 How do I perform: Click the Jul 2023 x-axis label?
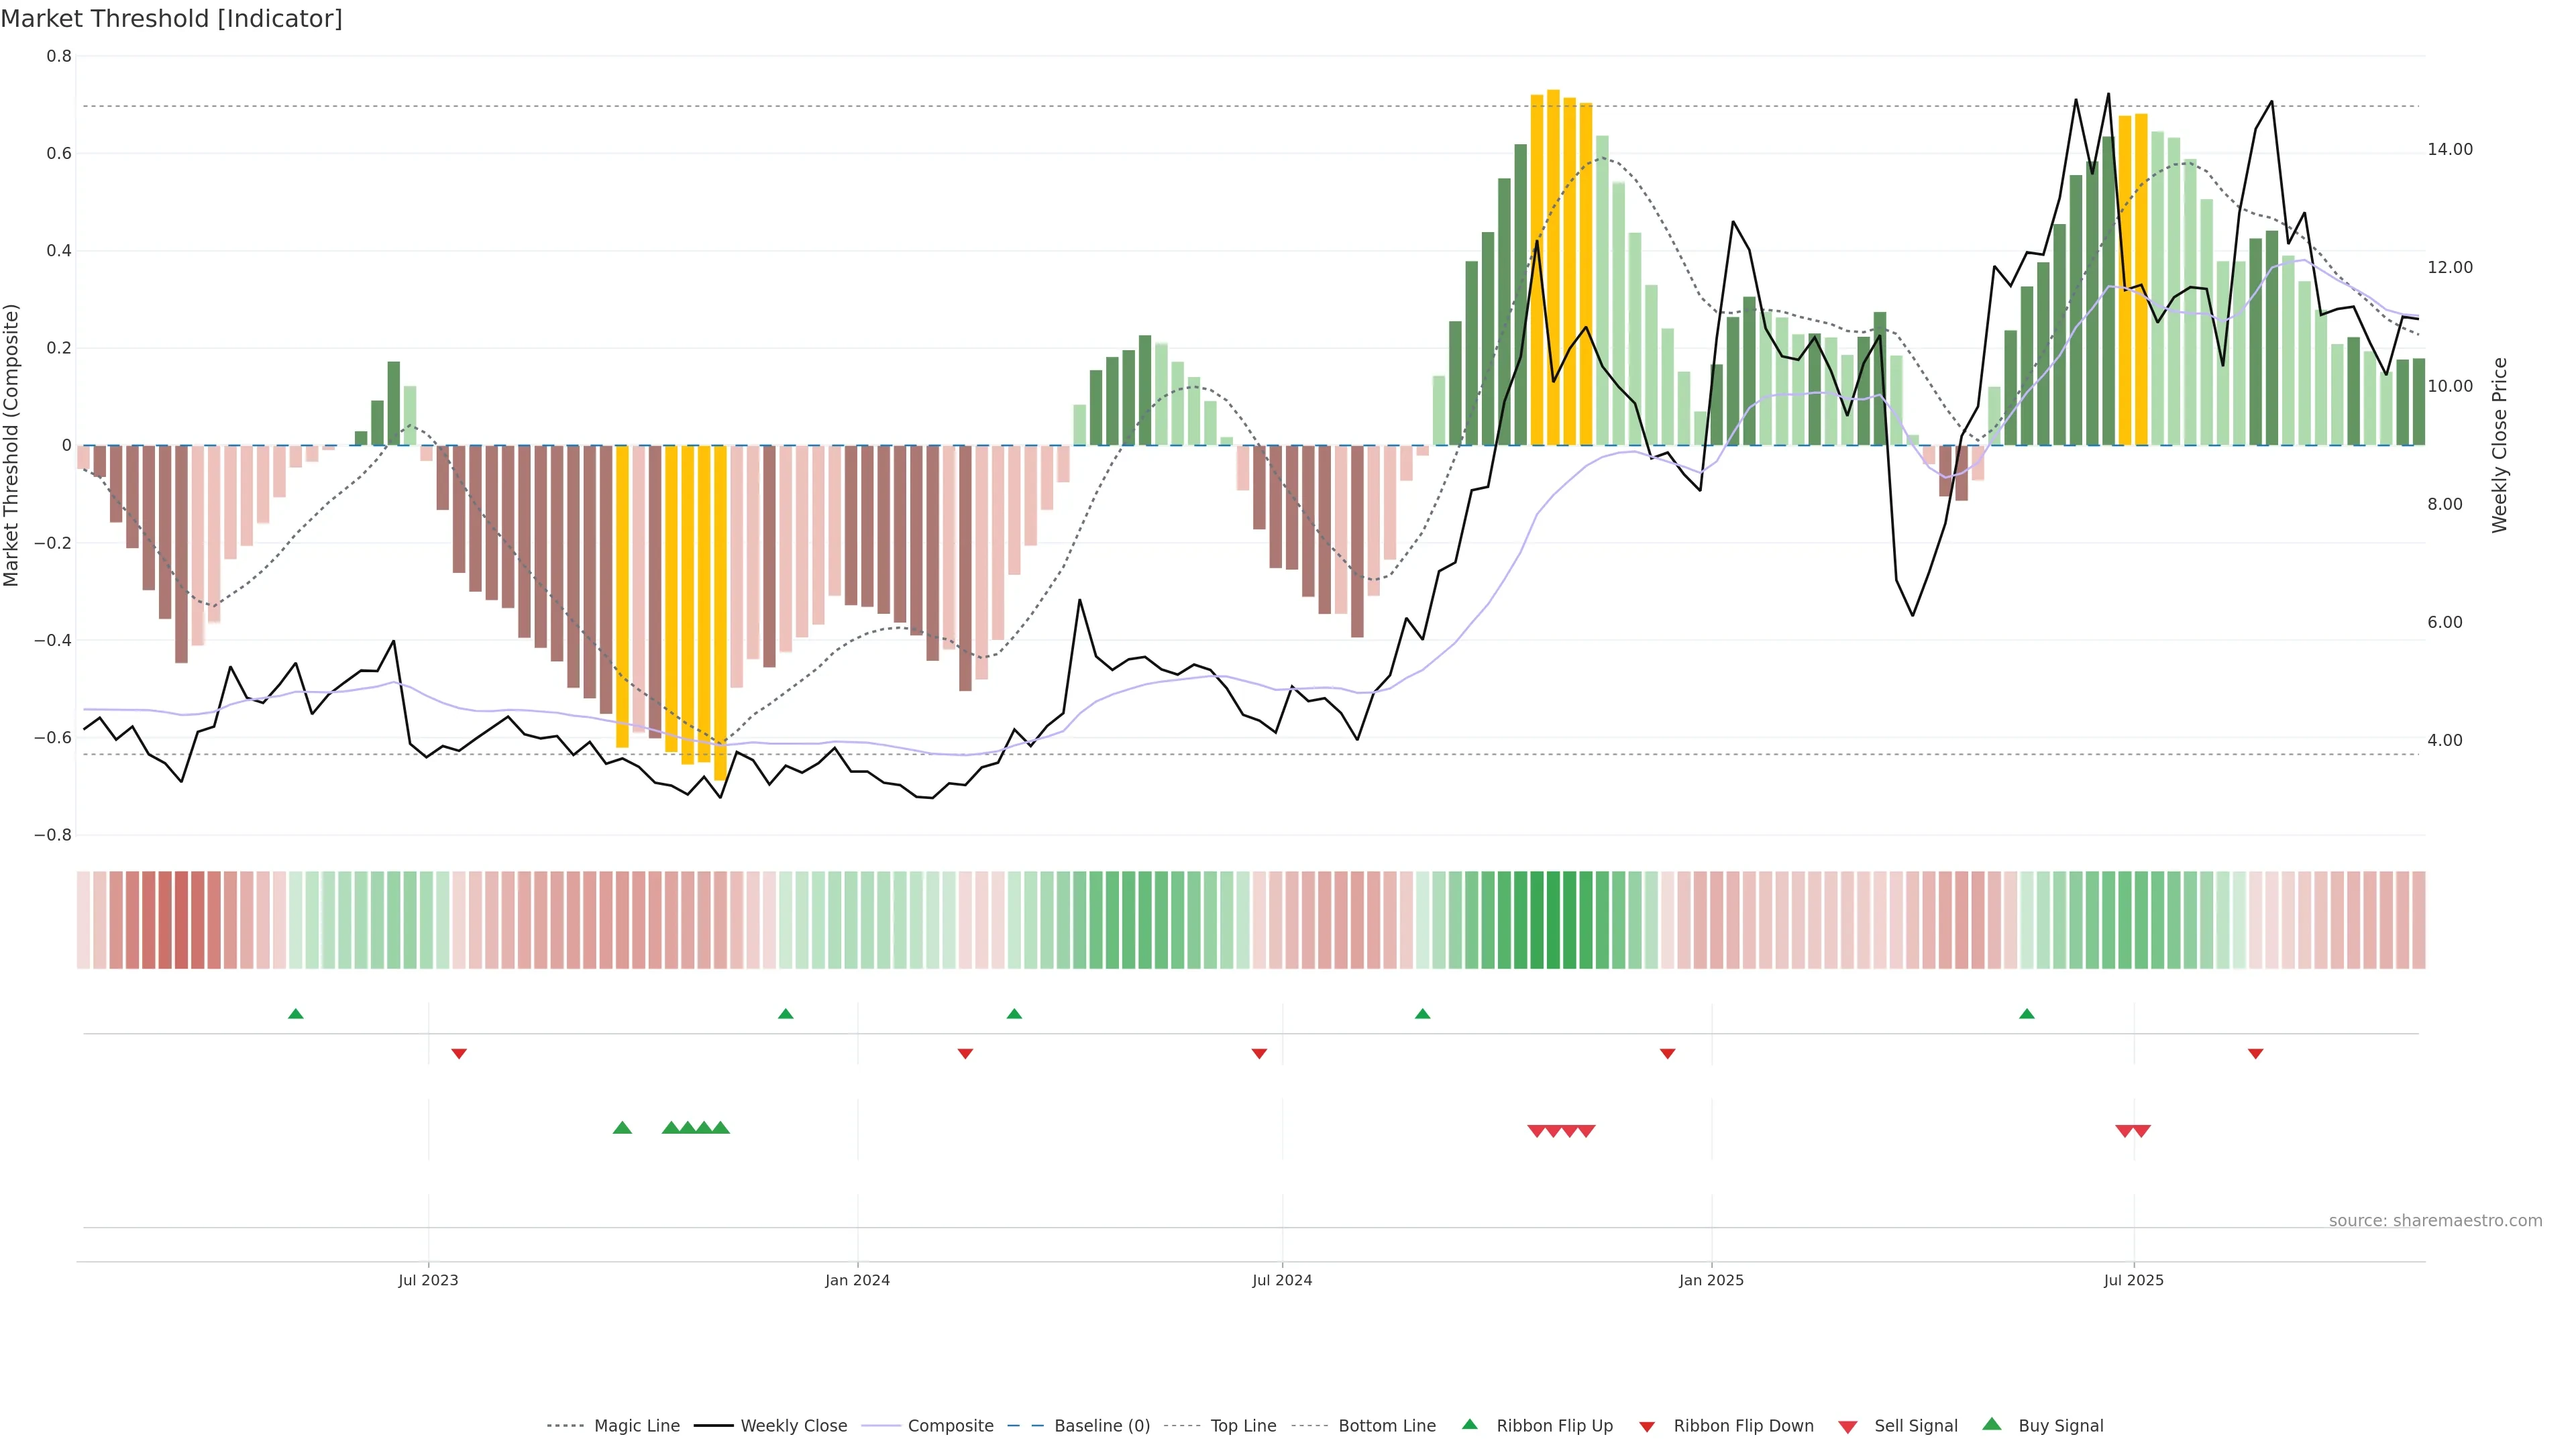tap(428, 1280)
